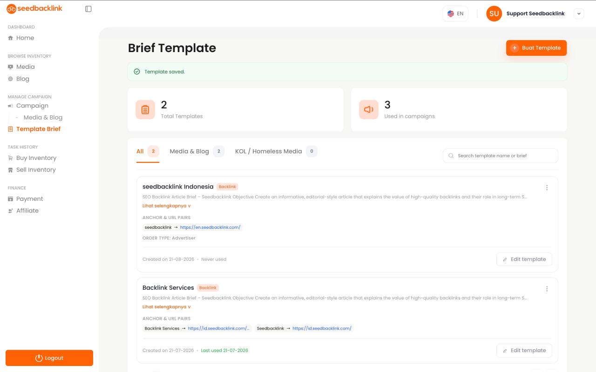Viewport: 596px width, 372px height.
Task: Click the Used in campaigns stat card
Action: (459, 110)
